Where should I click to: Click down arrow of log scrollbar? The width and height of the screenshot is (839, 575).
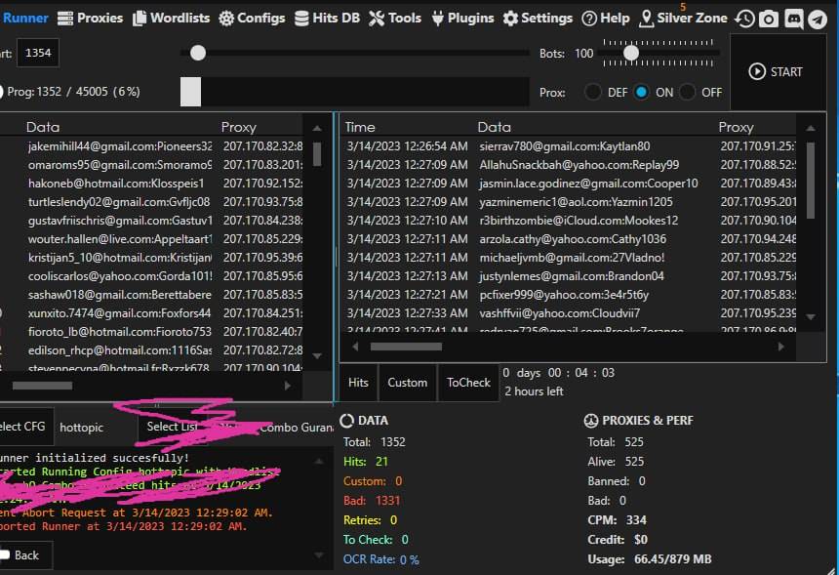pos(319,555)
